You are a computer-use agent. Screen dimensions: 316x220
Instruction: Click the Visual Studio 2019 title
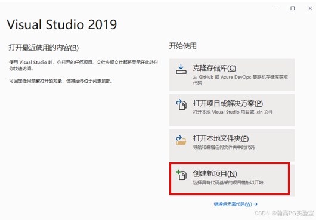62,24
